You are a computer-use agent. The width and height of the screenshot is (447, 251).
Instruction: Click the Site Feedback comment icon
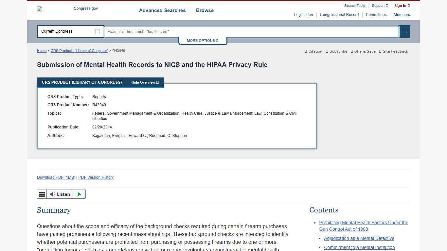click(380, 51)
